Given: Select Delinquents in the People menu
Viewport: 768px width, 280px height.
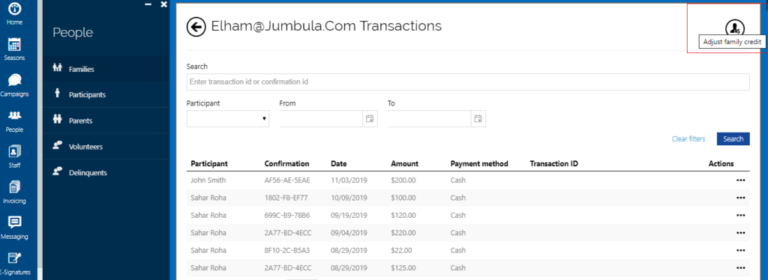Looking at the screenshot, I should pos(106,172).
